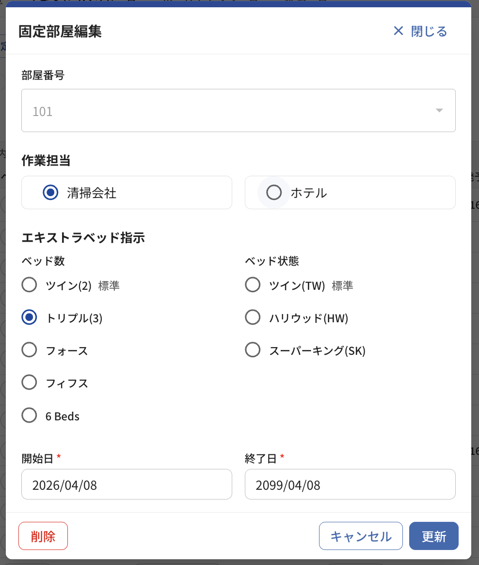Click the 清掃会社 option card
The height and width of the screenshot is (565, 479).
[x=127, y=192]
